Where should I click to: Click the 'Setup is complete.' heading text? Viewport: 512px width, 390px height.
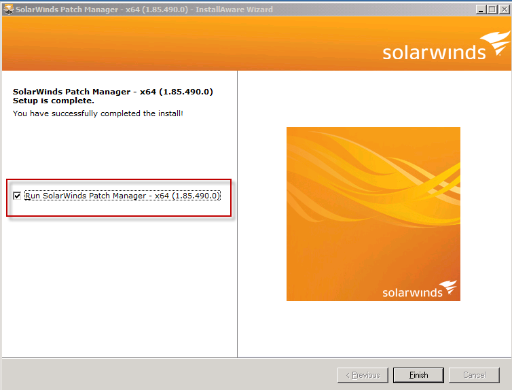click(x=54, y=101)
